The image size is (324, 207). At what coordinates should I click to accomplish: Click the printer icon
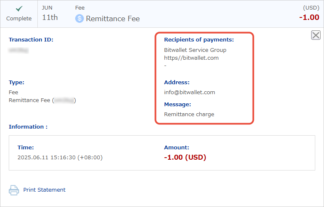(14, 190)
